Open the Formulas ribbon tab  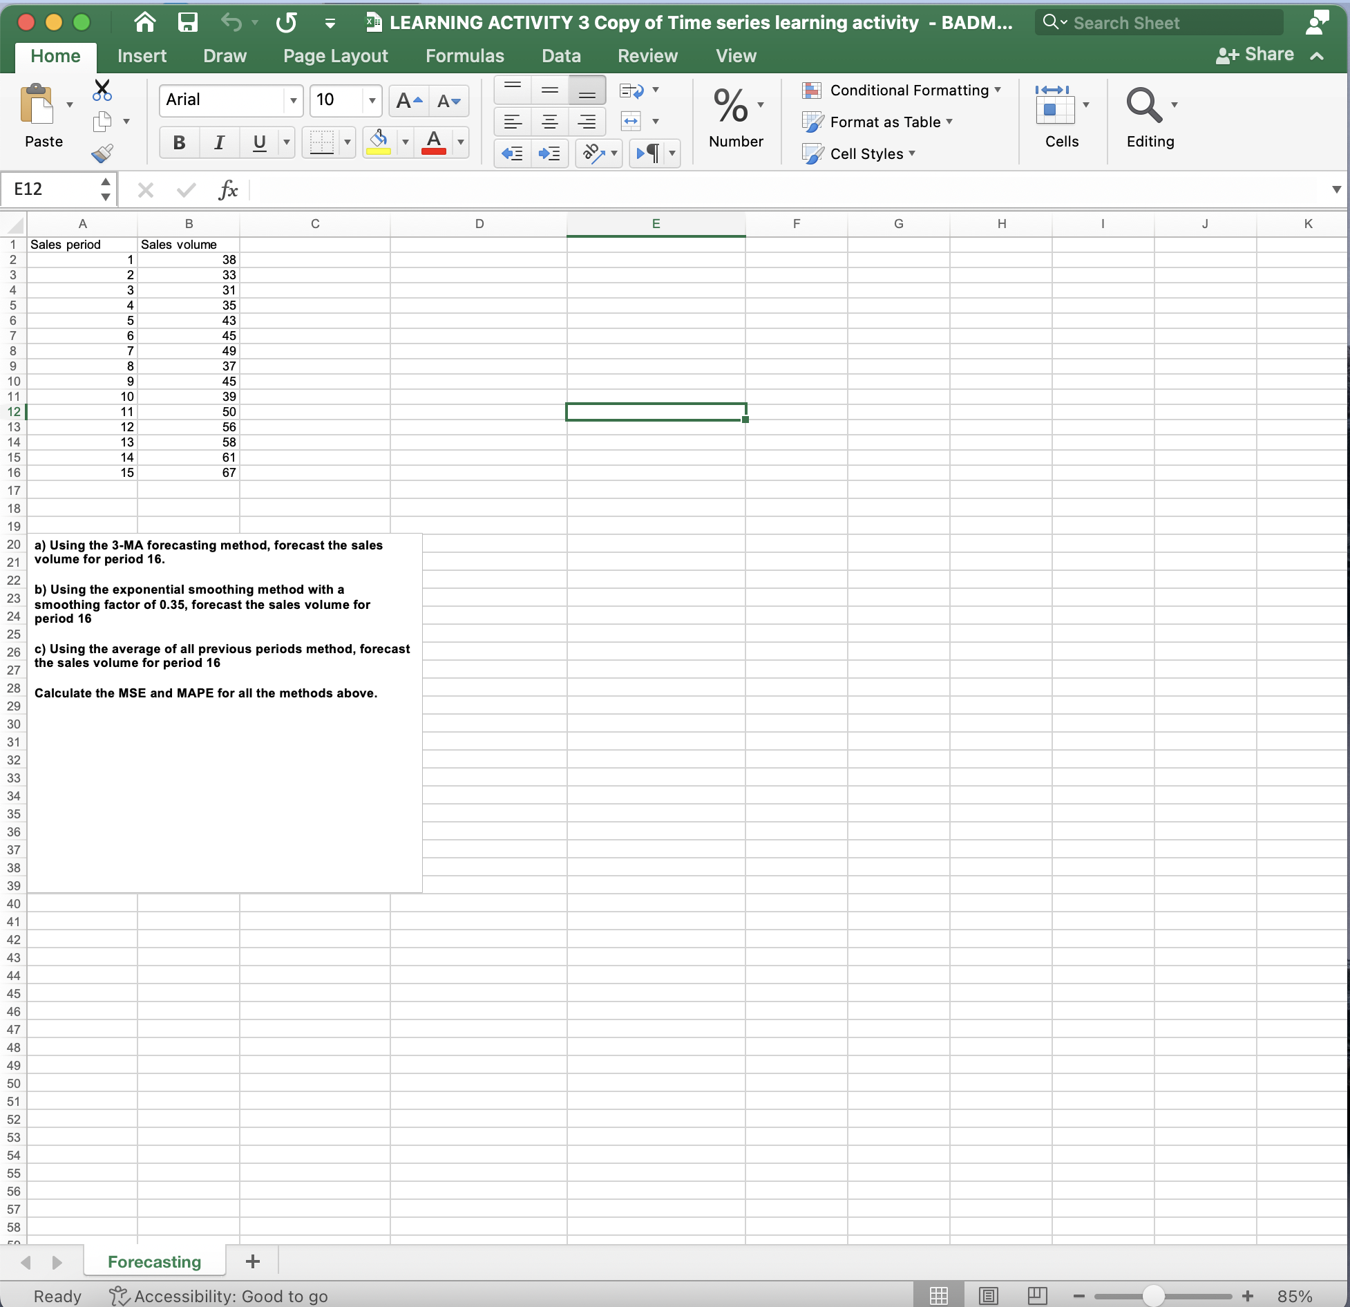(464, 56)
